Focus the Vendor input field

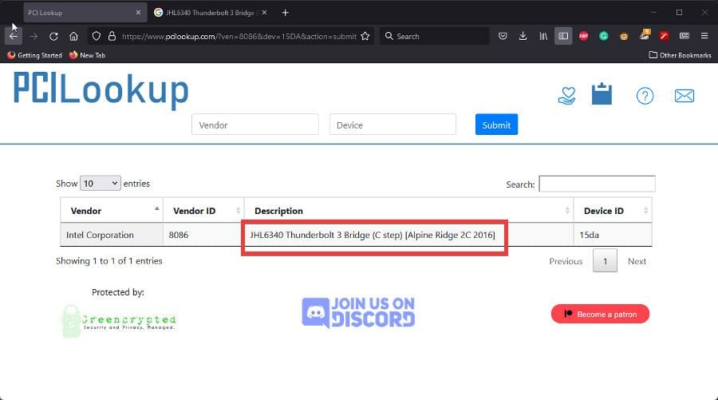click(x=255, y=125)
